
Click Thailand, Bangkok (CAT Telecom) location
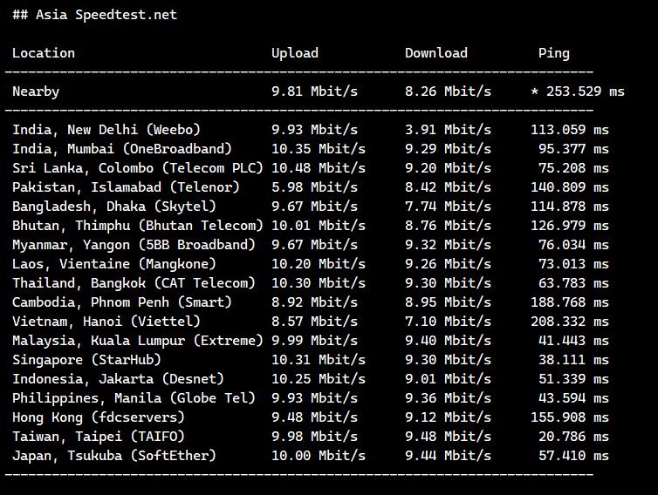pos(134,283)
